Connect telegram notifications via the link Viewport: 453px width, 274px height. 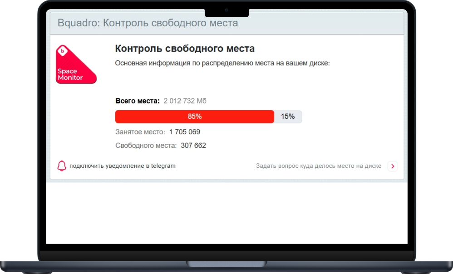pyautogui.click(x=122, y=166)
